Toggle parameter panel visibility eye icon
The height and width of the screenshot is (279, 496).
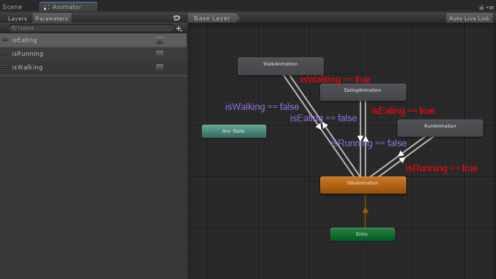177,18
